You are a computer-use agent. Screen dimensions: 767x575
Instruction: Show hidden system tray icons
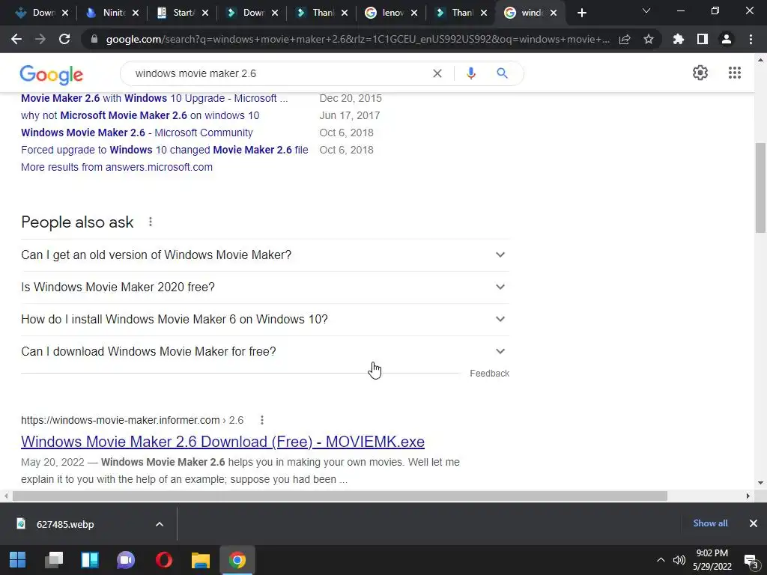[x=661, y=560]
